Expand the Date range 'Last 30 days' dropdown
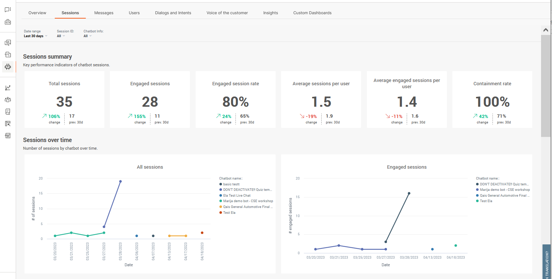 point(35,36)
